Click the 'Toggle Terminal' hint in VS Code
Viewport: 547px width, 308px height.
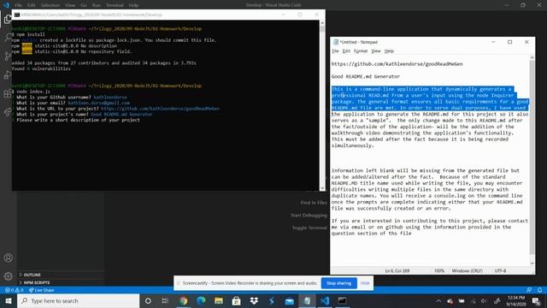[309, 228]
